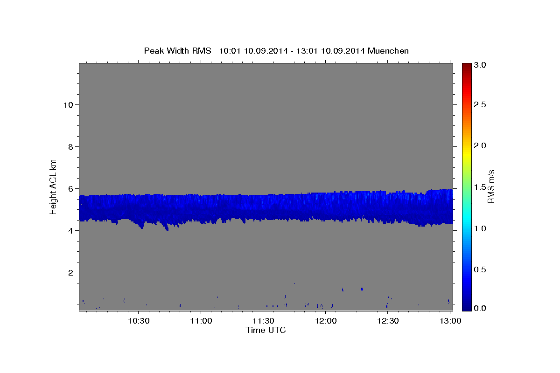This screenshot has height=373, width=560.
Task: Click the Time UTC axis label
Action: (x=266, y=330)
